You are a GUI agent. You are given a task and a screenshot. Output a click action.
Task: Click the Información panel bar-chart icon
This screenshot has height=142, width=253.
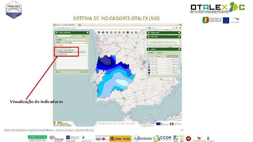tap(149, 37)
